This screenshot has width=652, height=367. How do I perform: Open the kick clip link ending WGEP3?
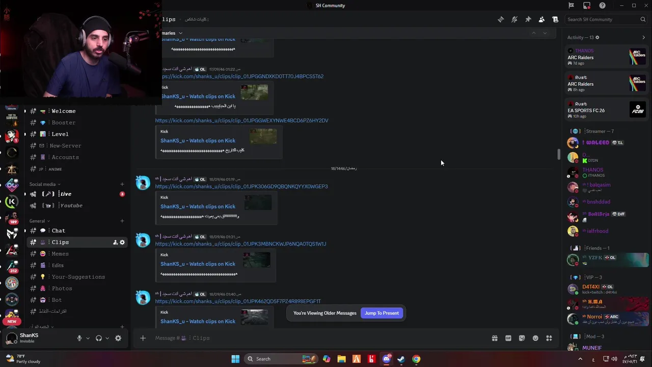pos(241,187)
